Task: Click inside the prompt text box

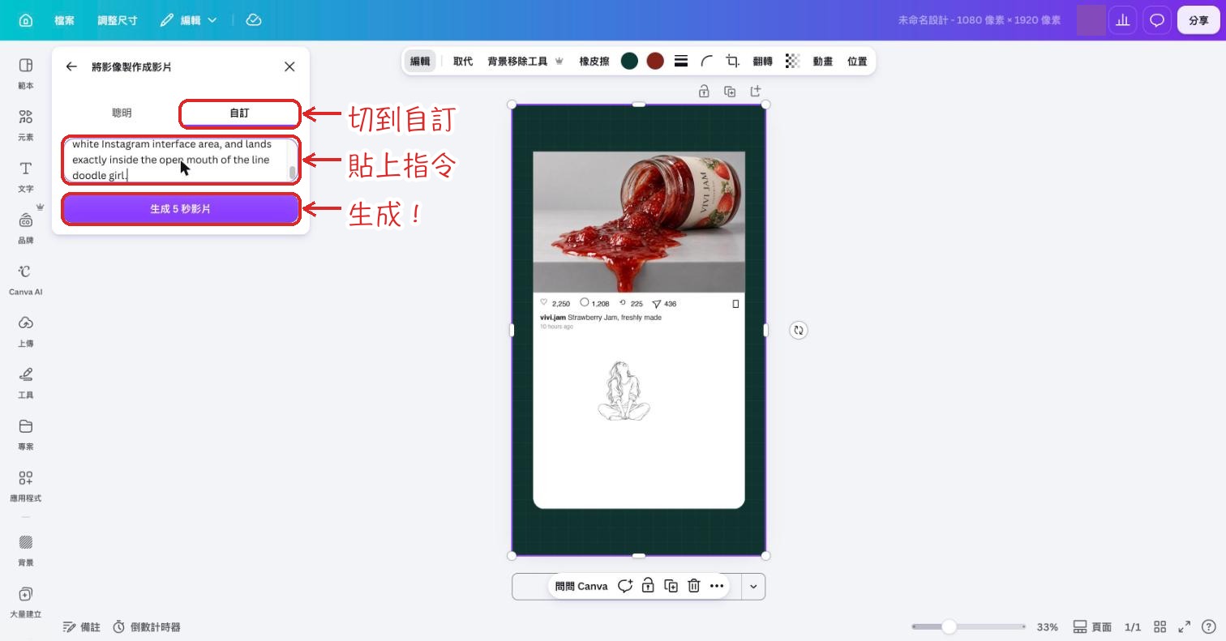Action: tap(180, 160)
